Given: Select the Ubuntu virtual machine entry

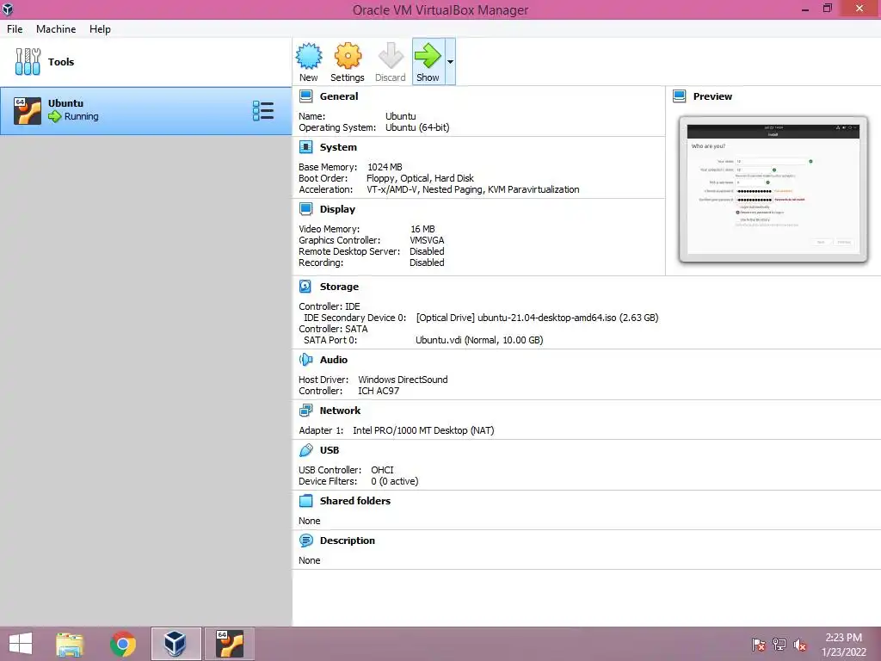Looking at the screenshot, I should 145,111.
